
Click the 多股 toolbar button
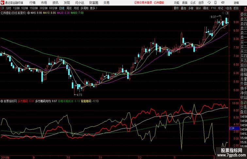[x=191, y=8]
